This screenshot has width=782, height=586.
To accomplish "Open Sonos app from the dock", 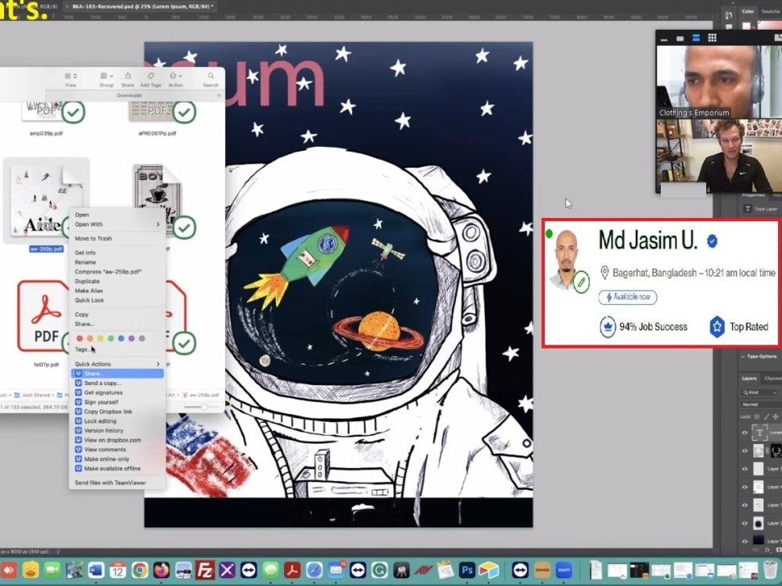I will click(x=542, y=570).
